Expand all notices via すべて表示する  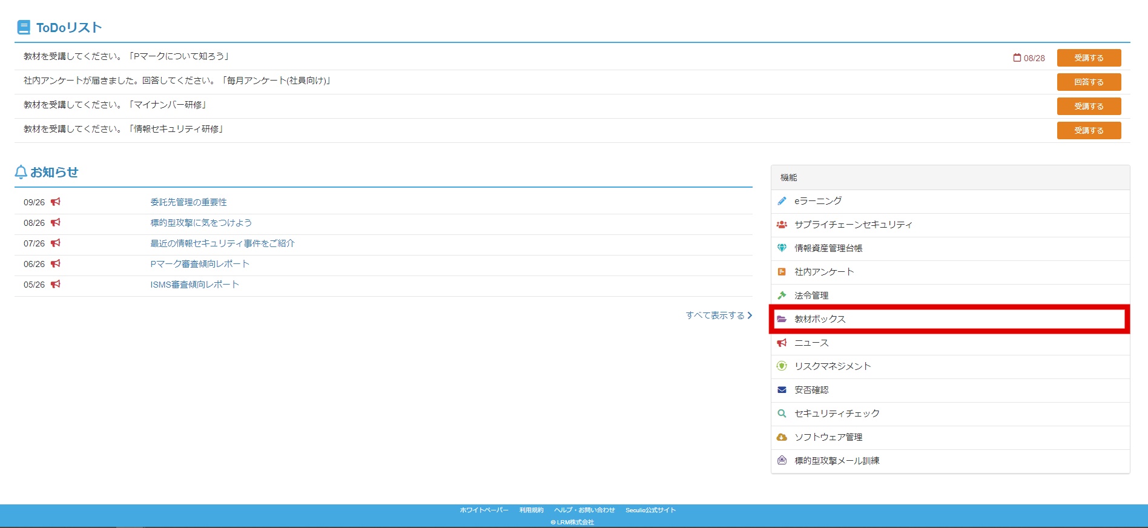click(x=719, y=315)
